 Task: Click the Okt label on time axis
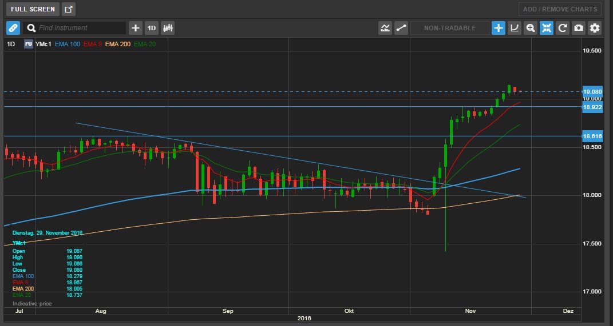click(349, 311)
